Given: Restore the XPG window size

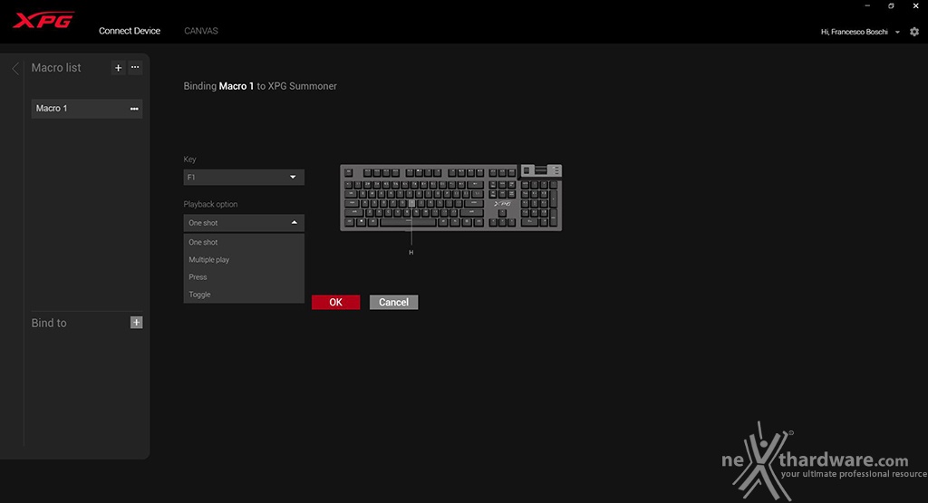Looking at the screenshot, I should (x=892, y=6).
